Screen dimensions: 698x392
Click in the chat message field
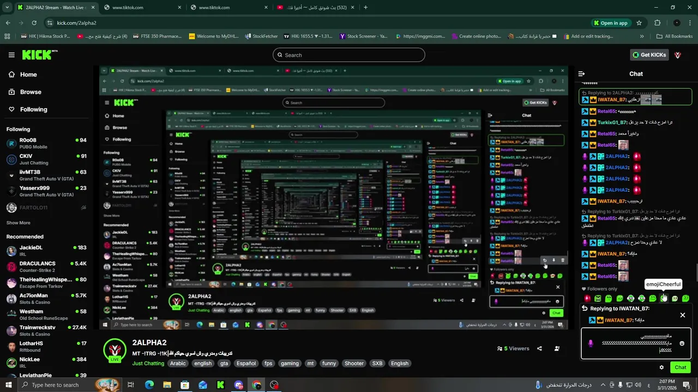click(x=636, y=343)
